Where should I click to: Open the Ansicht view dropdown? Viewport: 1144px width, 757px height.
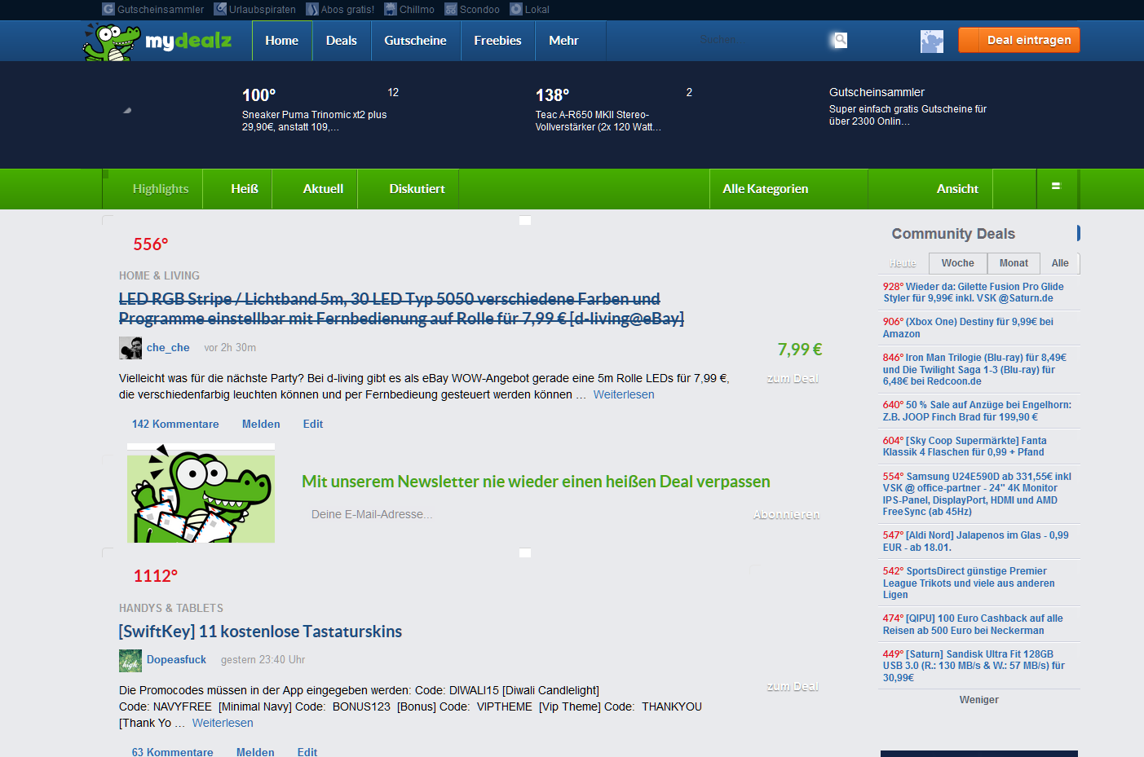[956, 189]
